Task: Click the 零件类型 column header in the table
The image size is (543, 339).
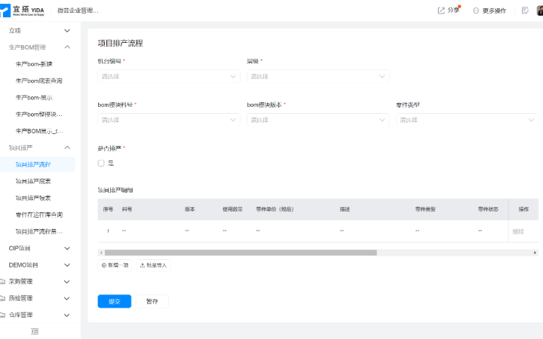Action: point(425,209)
